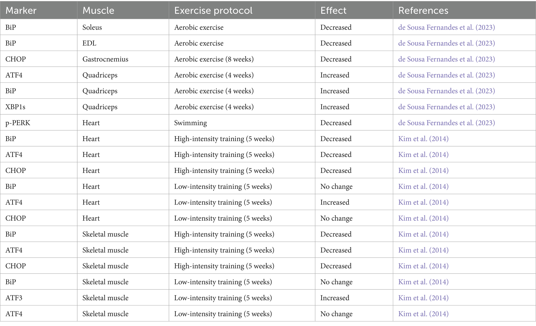Image resolution: width=536 pixels, height=326 pixels.
Task: Select the p-PERK marker cell
Action: [18, 123]
